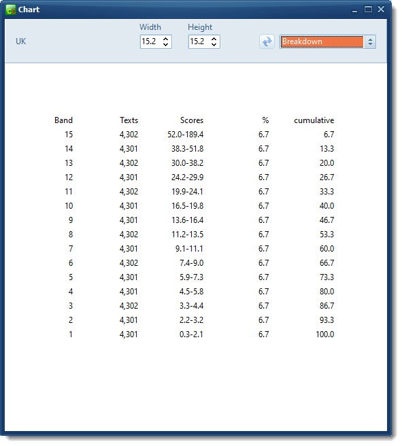
Task: Increase Height with the up arrow
Action: pos(214,39)
